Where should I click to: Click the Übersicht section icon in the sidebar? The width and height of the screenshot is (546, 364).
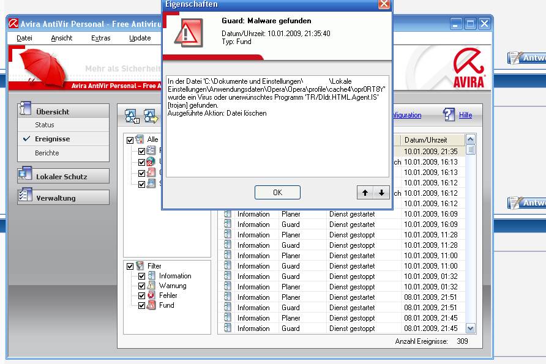click(26, 108)
